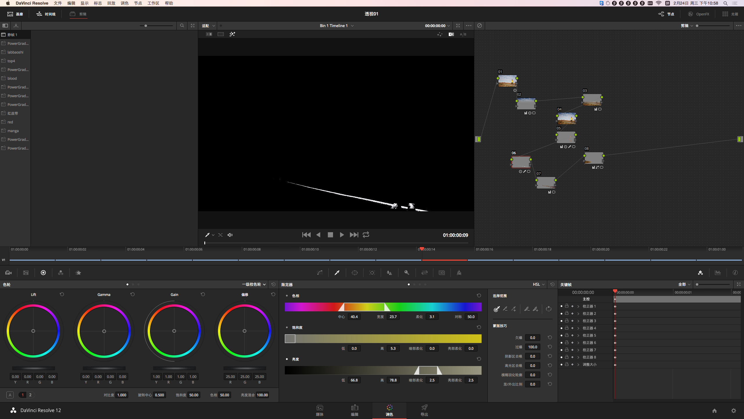
Task: Toggle the Luminance qualifier enable dot
Action: point(287,359)
